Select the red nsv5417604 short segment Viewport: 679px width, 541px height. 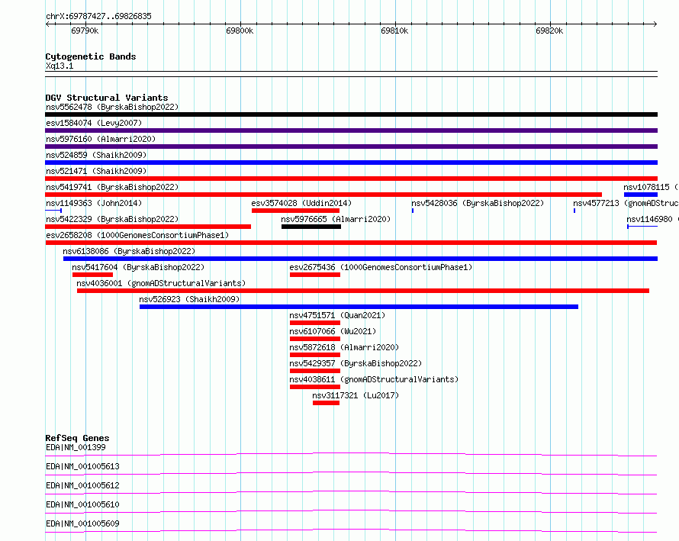92,275
